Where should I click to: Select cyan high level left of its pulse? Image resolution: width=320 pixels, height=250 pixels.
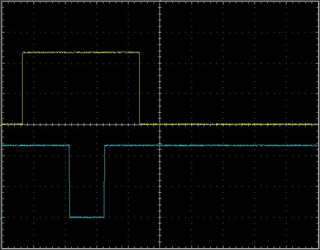click(35, 146)
